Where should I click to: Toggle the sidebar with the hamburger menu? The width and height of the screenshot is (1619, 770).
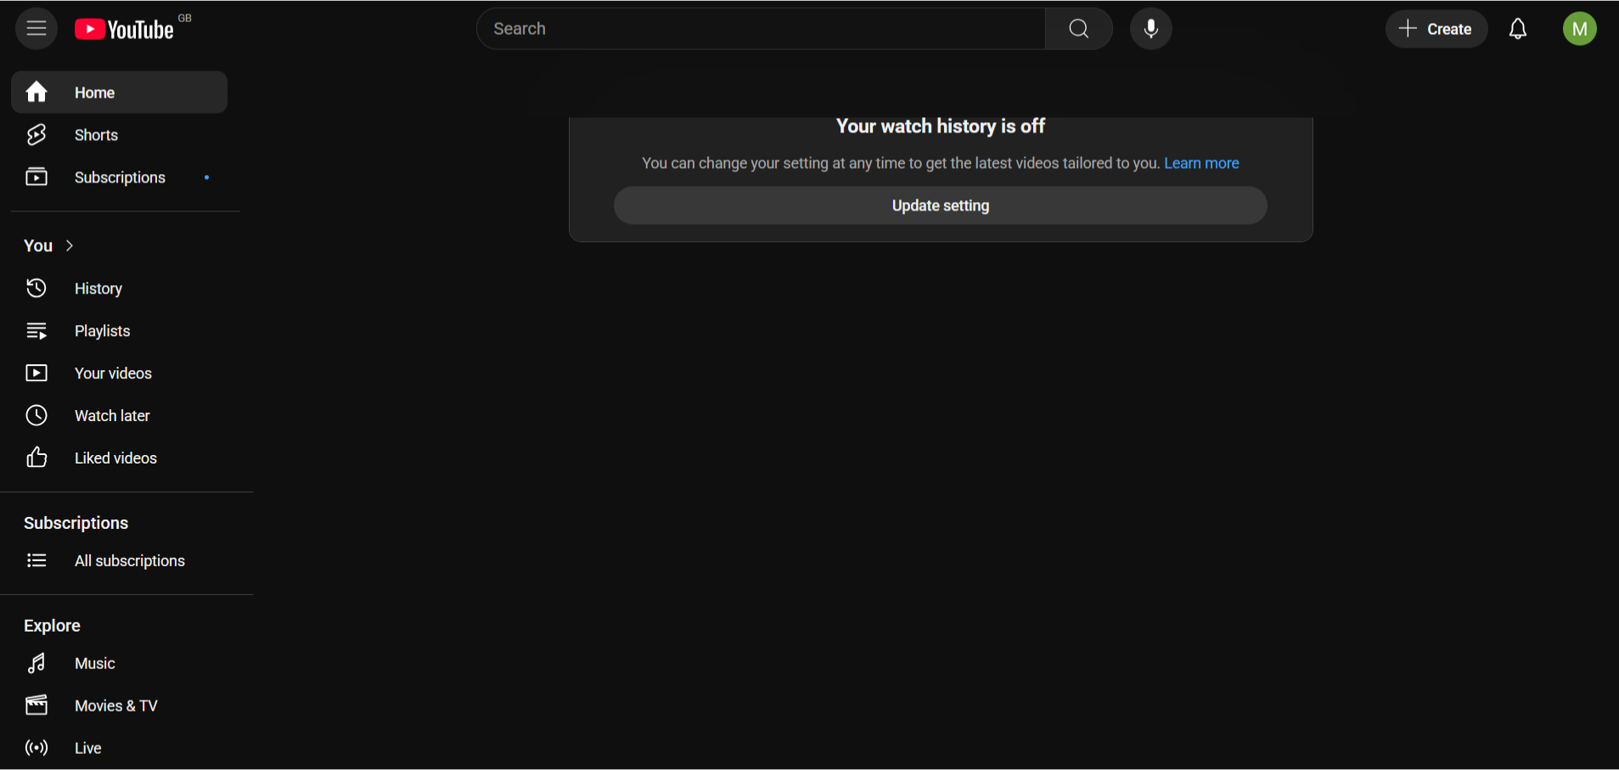pyautogui.click(x=36, y=28)
